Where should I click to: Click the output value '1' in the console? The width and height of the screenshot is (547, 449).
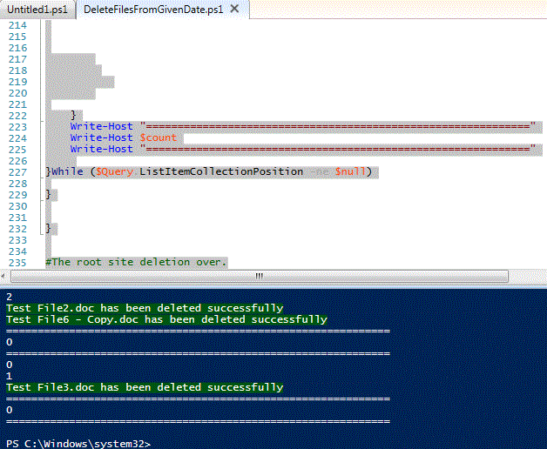tap(9, 376)
